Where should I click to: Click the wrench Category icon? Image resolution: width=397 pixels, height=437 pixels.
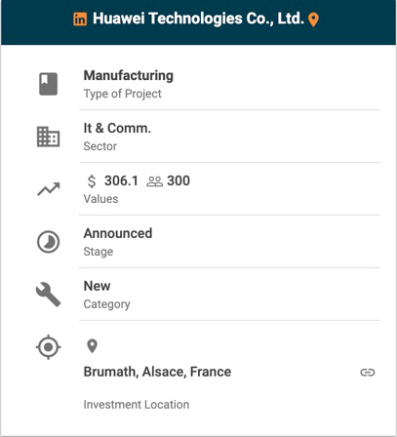pyautogui.click(x=48, y=295)
